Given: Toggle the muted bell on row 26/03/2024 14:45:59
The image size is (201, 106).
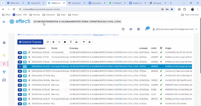Looking at the screenshot, I should (x=29, y=94).
